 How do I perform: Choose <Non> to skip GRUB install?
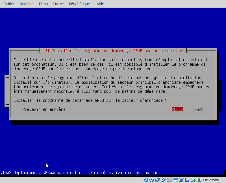197,109
